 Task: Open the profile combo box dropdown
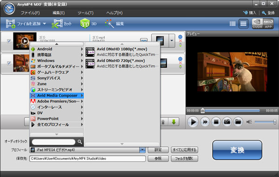(142, 150)
